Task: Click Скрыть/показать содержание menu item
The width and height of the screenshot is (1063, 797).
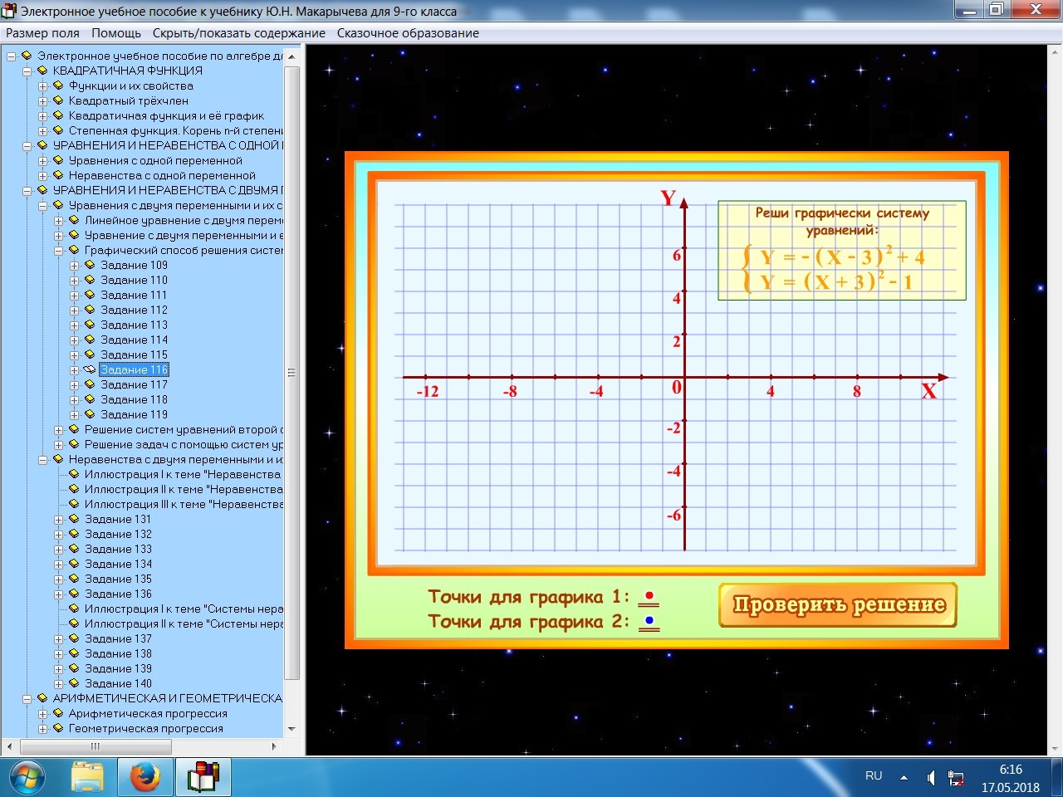Action: tap(239, 33)
